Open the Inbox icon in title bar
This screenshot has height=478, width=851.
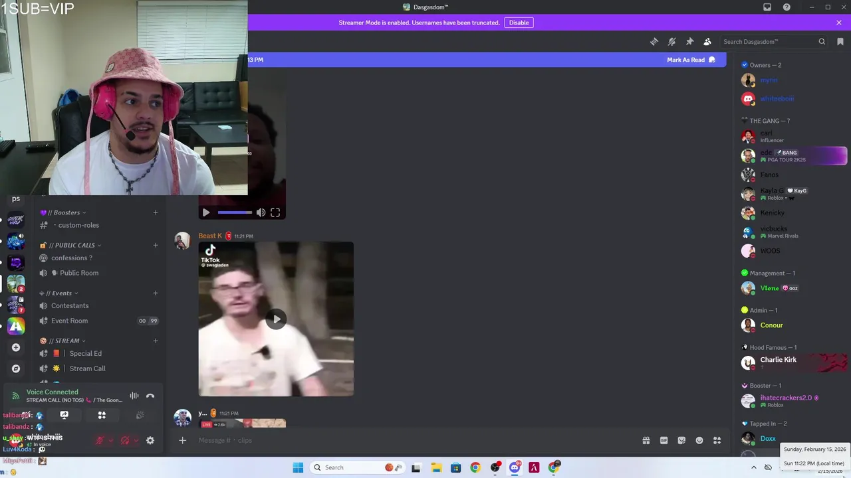pyautogui.click(x=767, y=7)
